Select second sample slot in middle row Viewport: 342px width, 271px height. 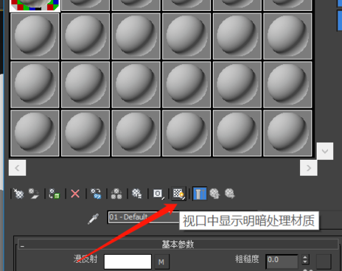click(x=85, y=85)
